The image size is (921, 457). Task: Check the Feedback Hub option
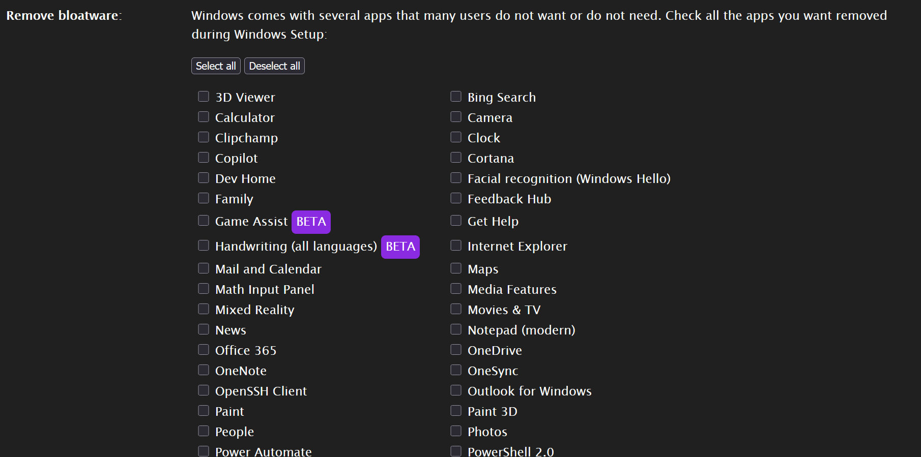click(456, 198)
